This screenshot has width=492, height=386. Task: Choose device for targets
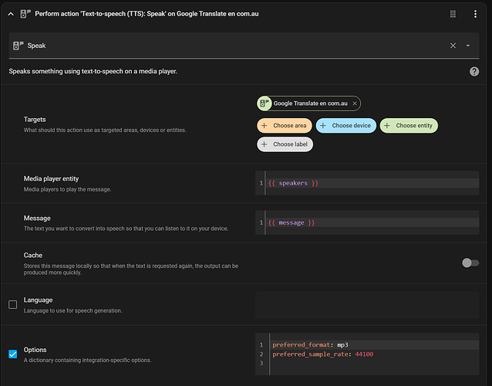345,126
